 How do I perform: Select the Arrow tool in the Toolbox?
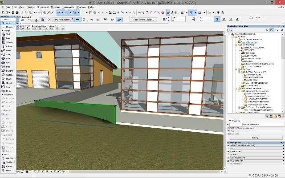tap(8, 23)
